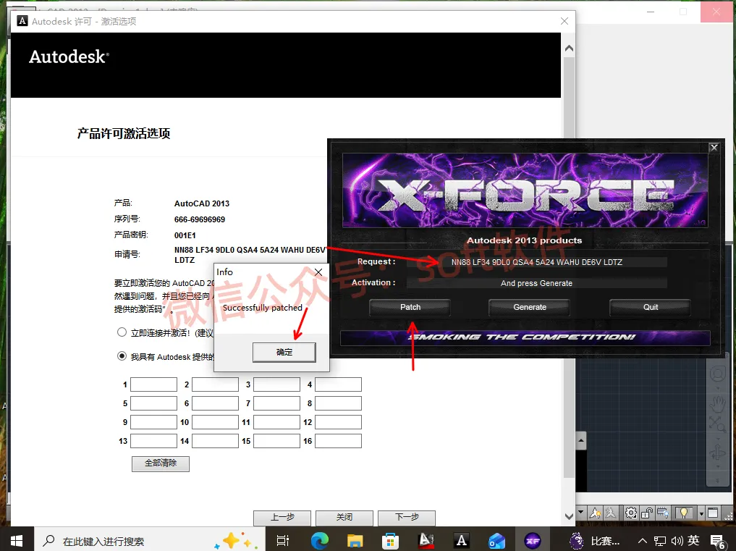Open notification center with 6 badge
The height and width of the screenshot is (551, 736).
(718, 541)
